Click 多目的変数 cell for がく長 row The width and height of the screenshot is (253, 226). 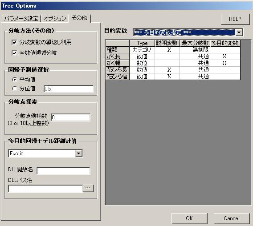pos(225,56)
